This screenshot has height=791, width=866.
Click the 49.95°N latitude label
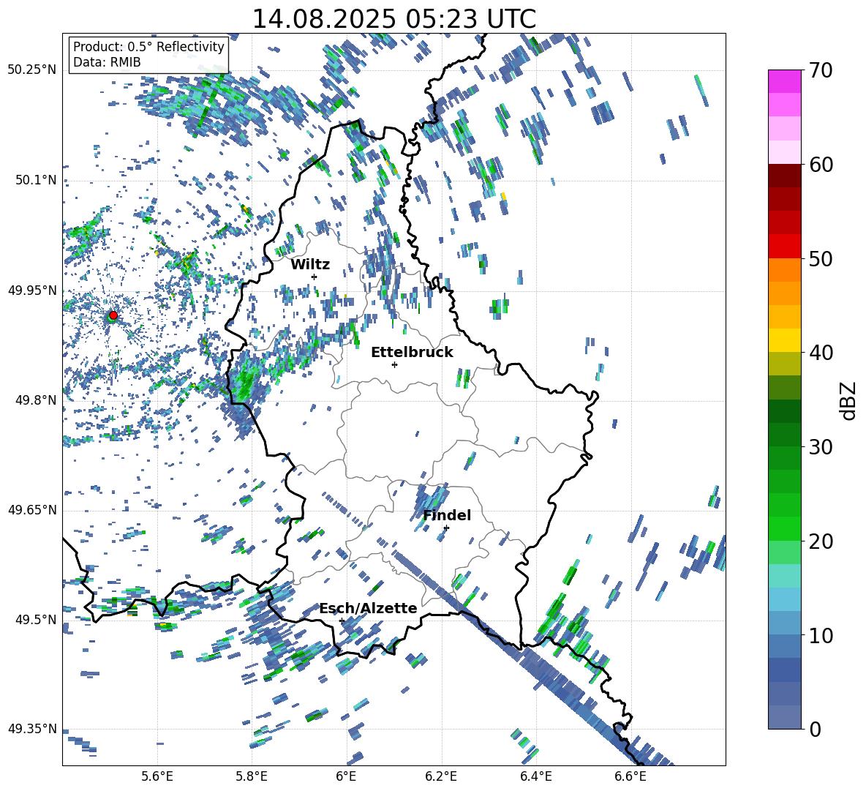pyautogui.click(x=32, y=290)
